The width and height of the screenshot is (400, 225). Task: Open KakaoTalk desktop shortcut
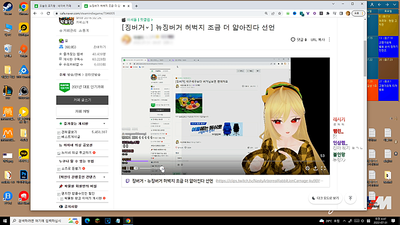pos(23,155)
